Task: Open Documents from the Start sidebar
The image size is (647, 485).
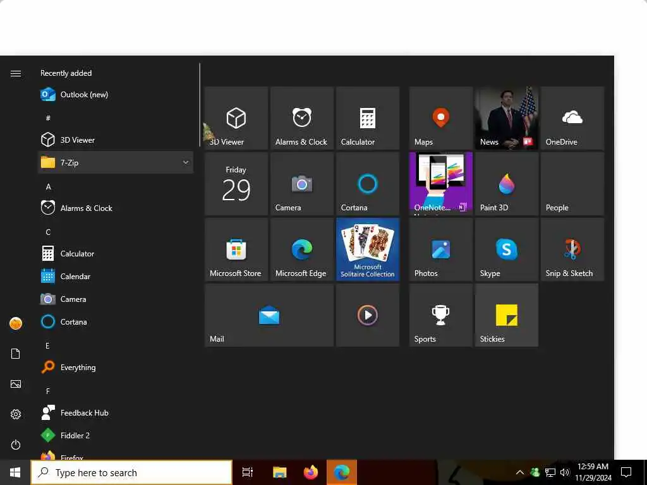Action: (x=16, y=354)
